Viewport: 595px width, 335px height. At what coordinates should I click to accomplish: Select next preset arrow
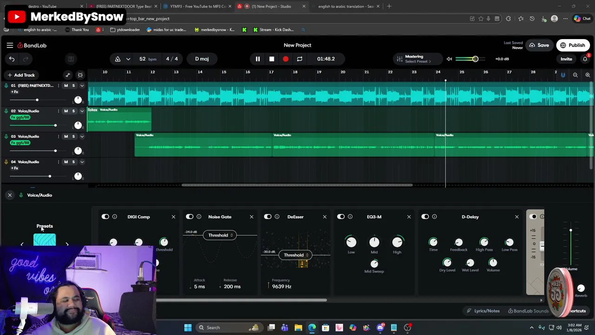(67, 244)
